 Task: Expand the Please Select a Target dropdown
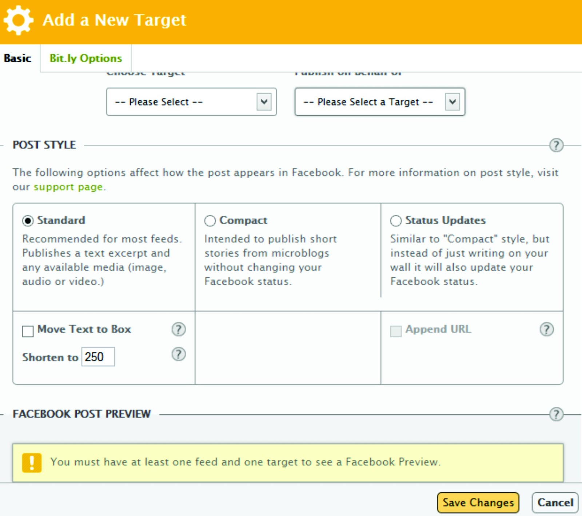(x=380, y=102)
